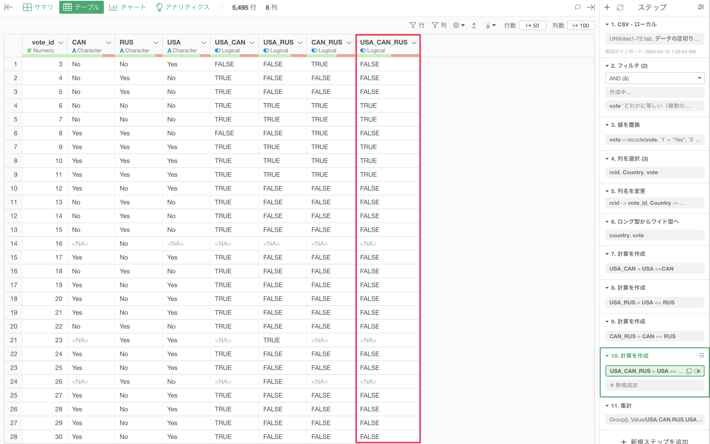
Task: Collapse step 5. 列名を変更
Action: point(607,191)
